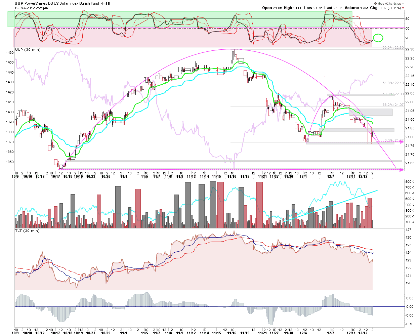420x336 pixels.
Task: Click the 11/16 date on the bottom-most axis
Action: (x=232, y=333)
